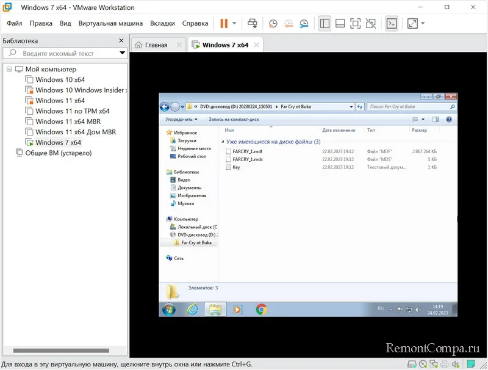Viewport: 488px width, 370px height.
Task: Open the Вкладки menu
Action: (x=162, y=23)
